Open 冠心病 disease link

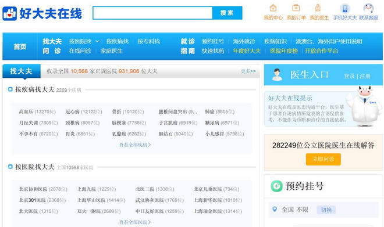73,111
